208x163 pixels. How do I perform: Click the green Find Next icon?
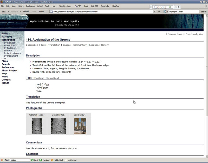32,160
